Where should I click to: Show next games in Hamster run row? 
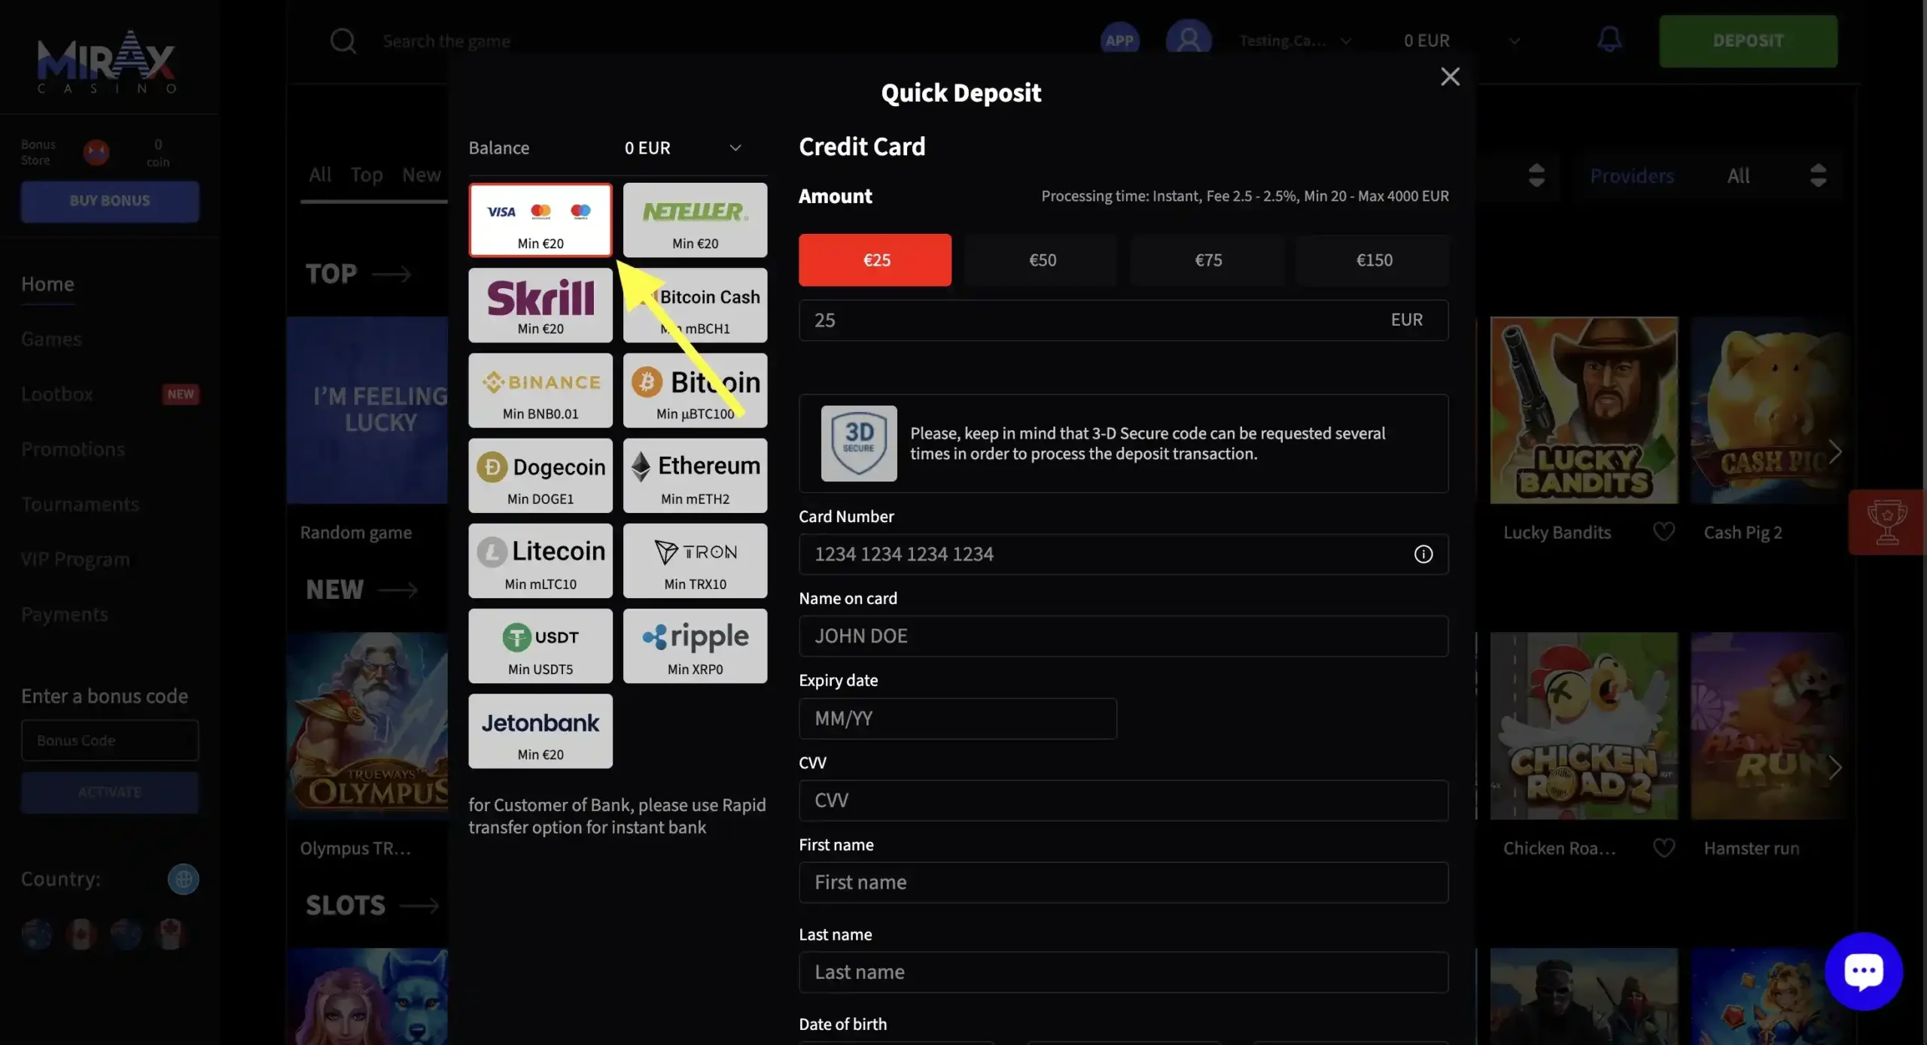tap(1834, 768)
